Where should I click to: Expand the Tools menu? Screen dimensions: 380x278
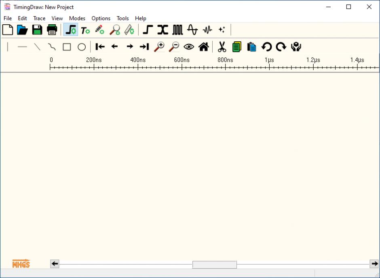(122, 18)
